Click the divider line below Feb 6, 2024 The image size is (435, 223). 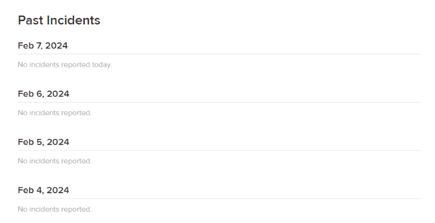click(220, 102)
